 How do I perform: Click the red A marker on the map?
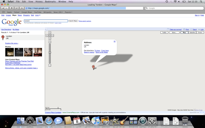93,67
